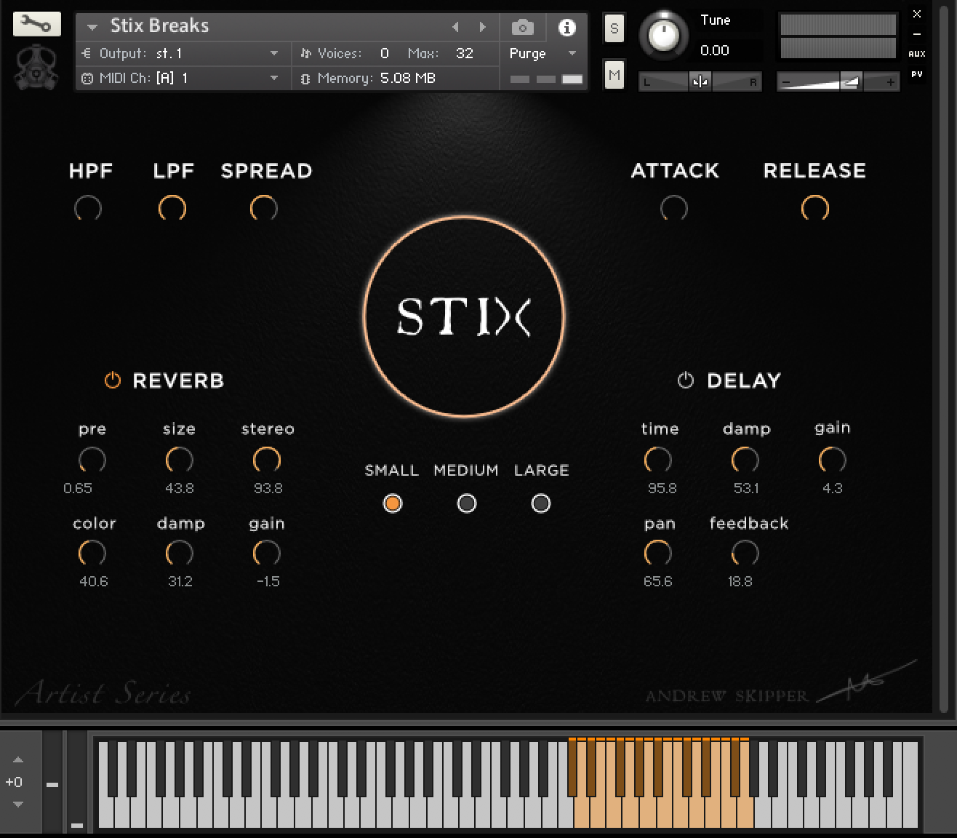Select the MEDIUM room radio button
The height and width of the screenshot is (838, 957).
point(467,503)
